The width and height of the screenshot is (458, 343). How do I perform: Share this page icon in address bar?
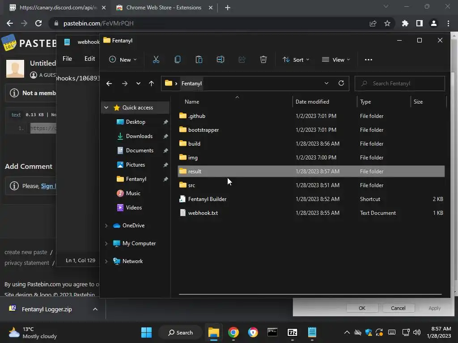coord(373,23)
